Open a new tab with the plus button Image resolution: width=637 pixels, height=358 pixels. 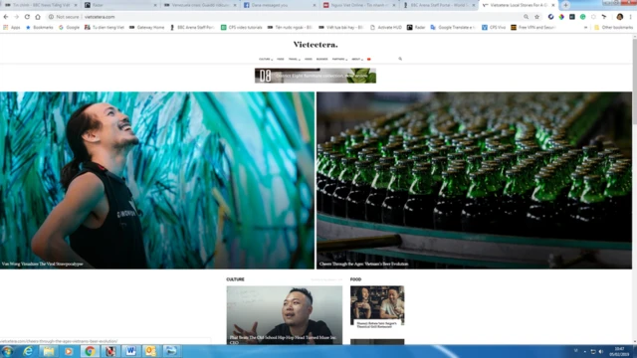565,5
